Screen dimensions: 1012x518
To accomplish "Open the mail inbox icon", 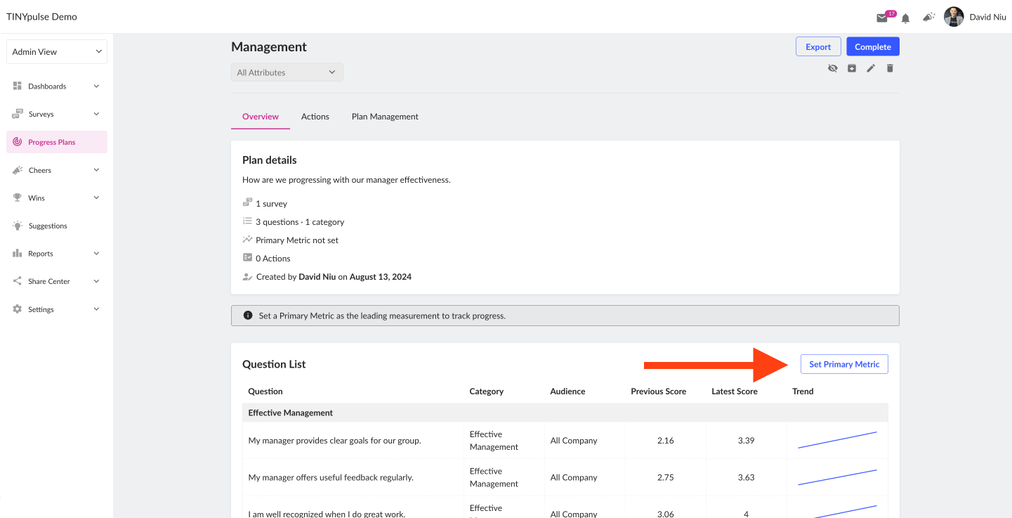I will pos(882,18).
